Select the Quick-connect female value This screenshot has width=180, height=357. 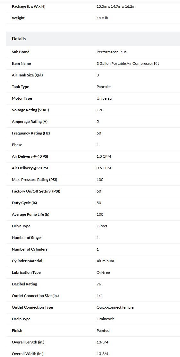(x=115, y=307)
